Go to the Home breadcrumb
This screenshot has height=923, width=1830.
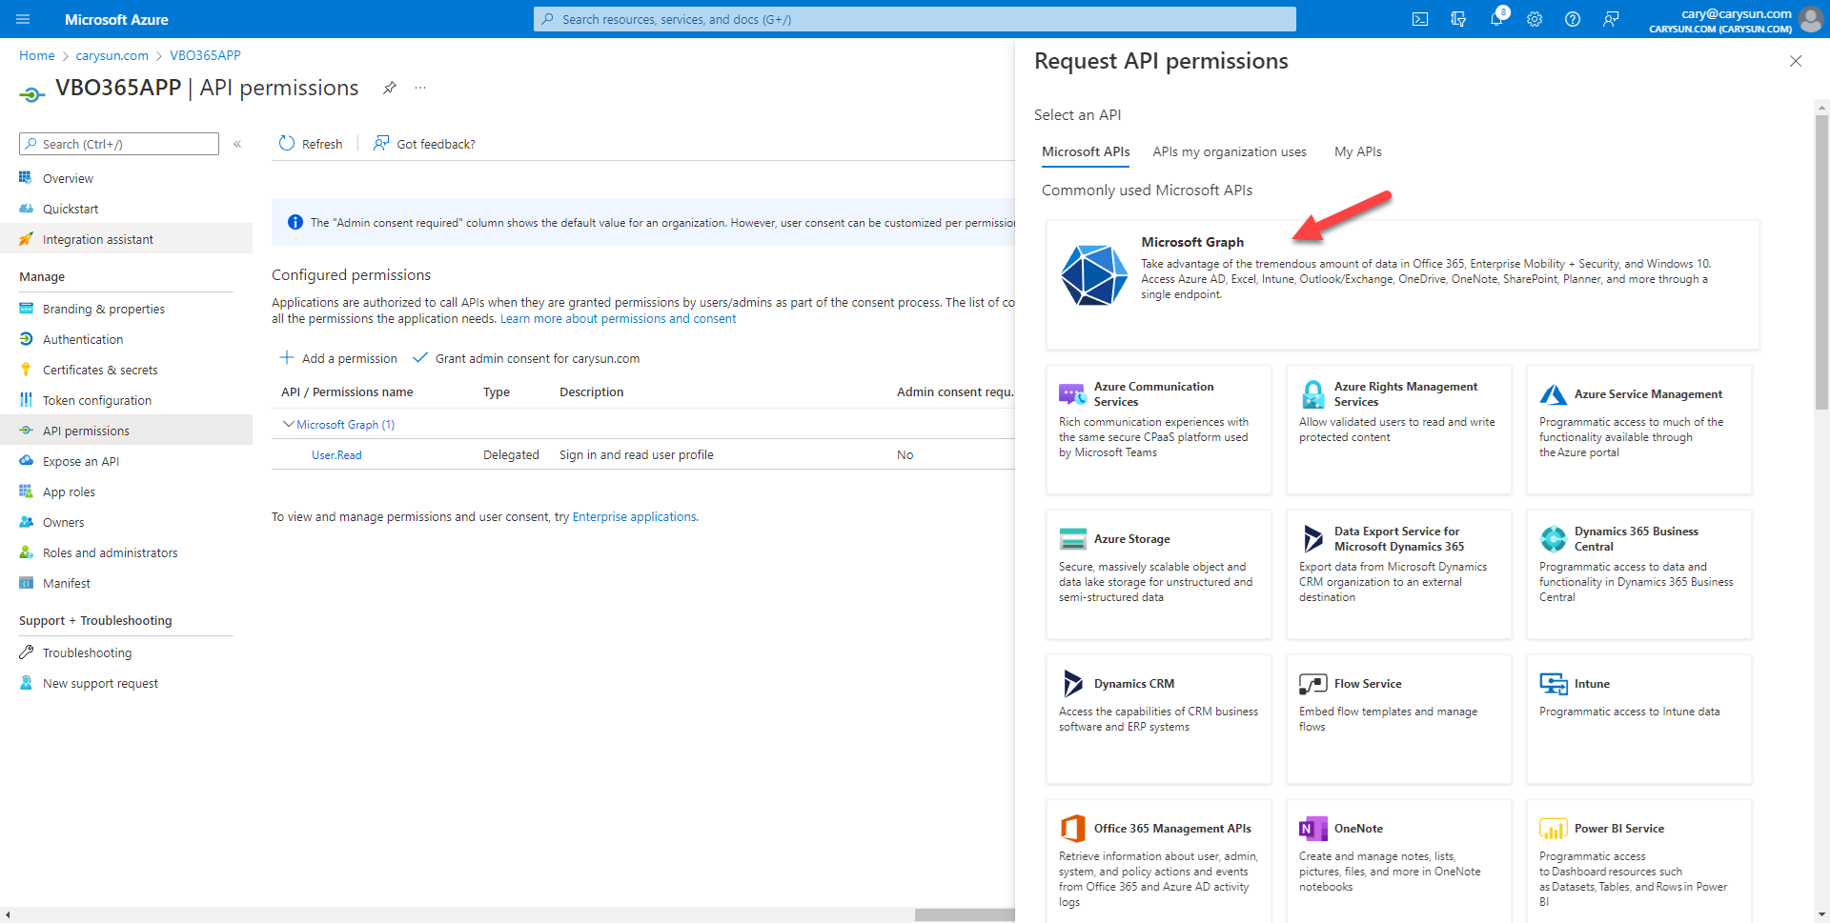[37, 55]
